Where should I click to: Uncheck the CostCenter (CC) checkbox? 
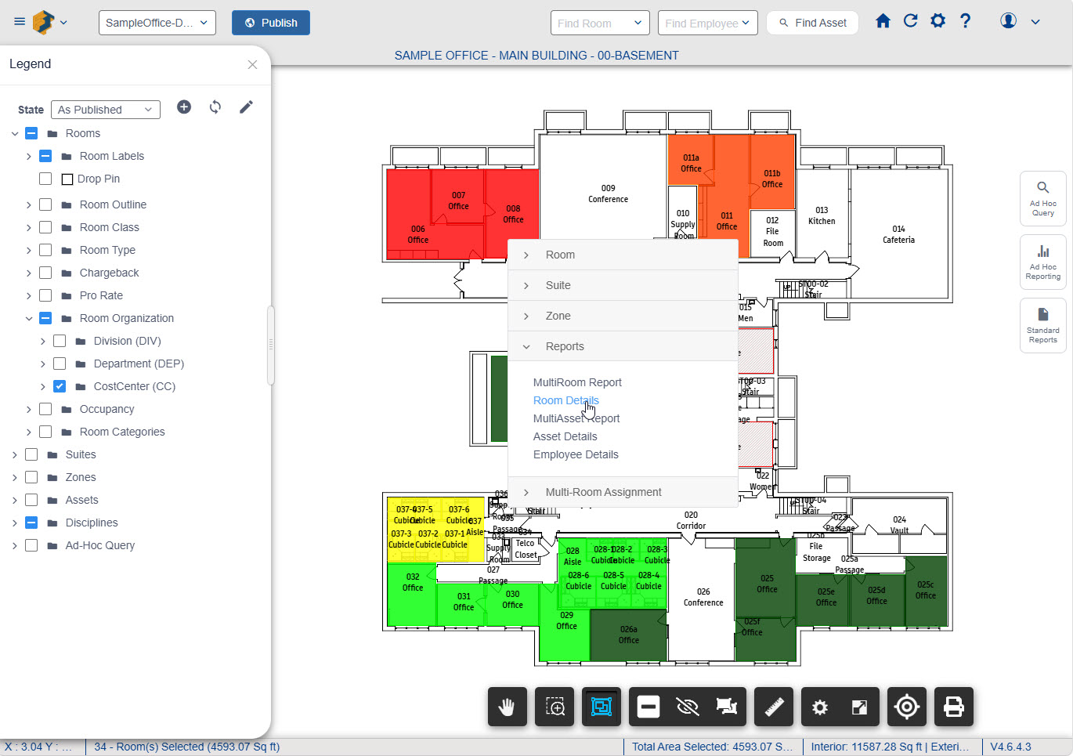point(60,386)
